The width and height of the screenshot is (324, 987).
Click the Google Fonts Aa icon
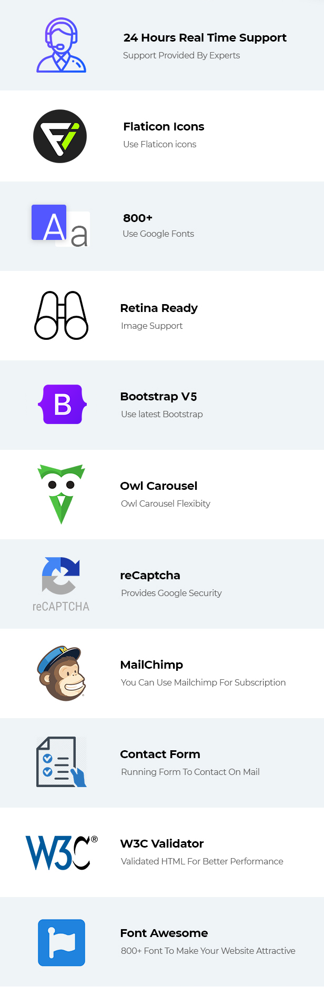coord(61,226)
